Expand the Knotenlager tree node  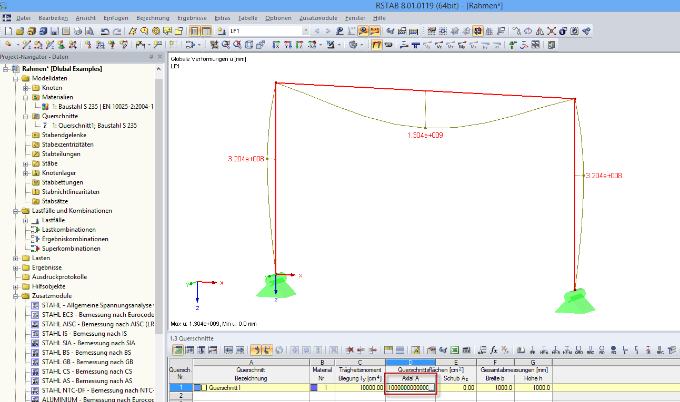[25, 173]
